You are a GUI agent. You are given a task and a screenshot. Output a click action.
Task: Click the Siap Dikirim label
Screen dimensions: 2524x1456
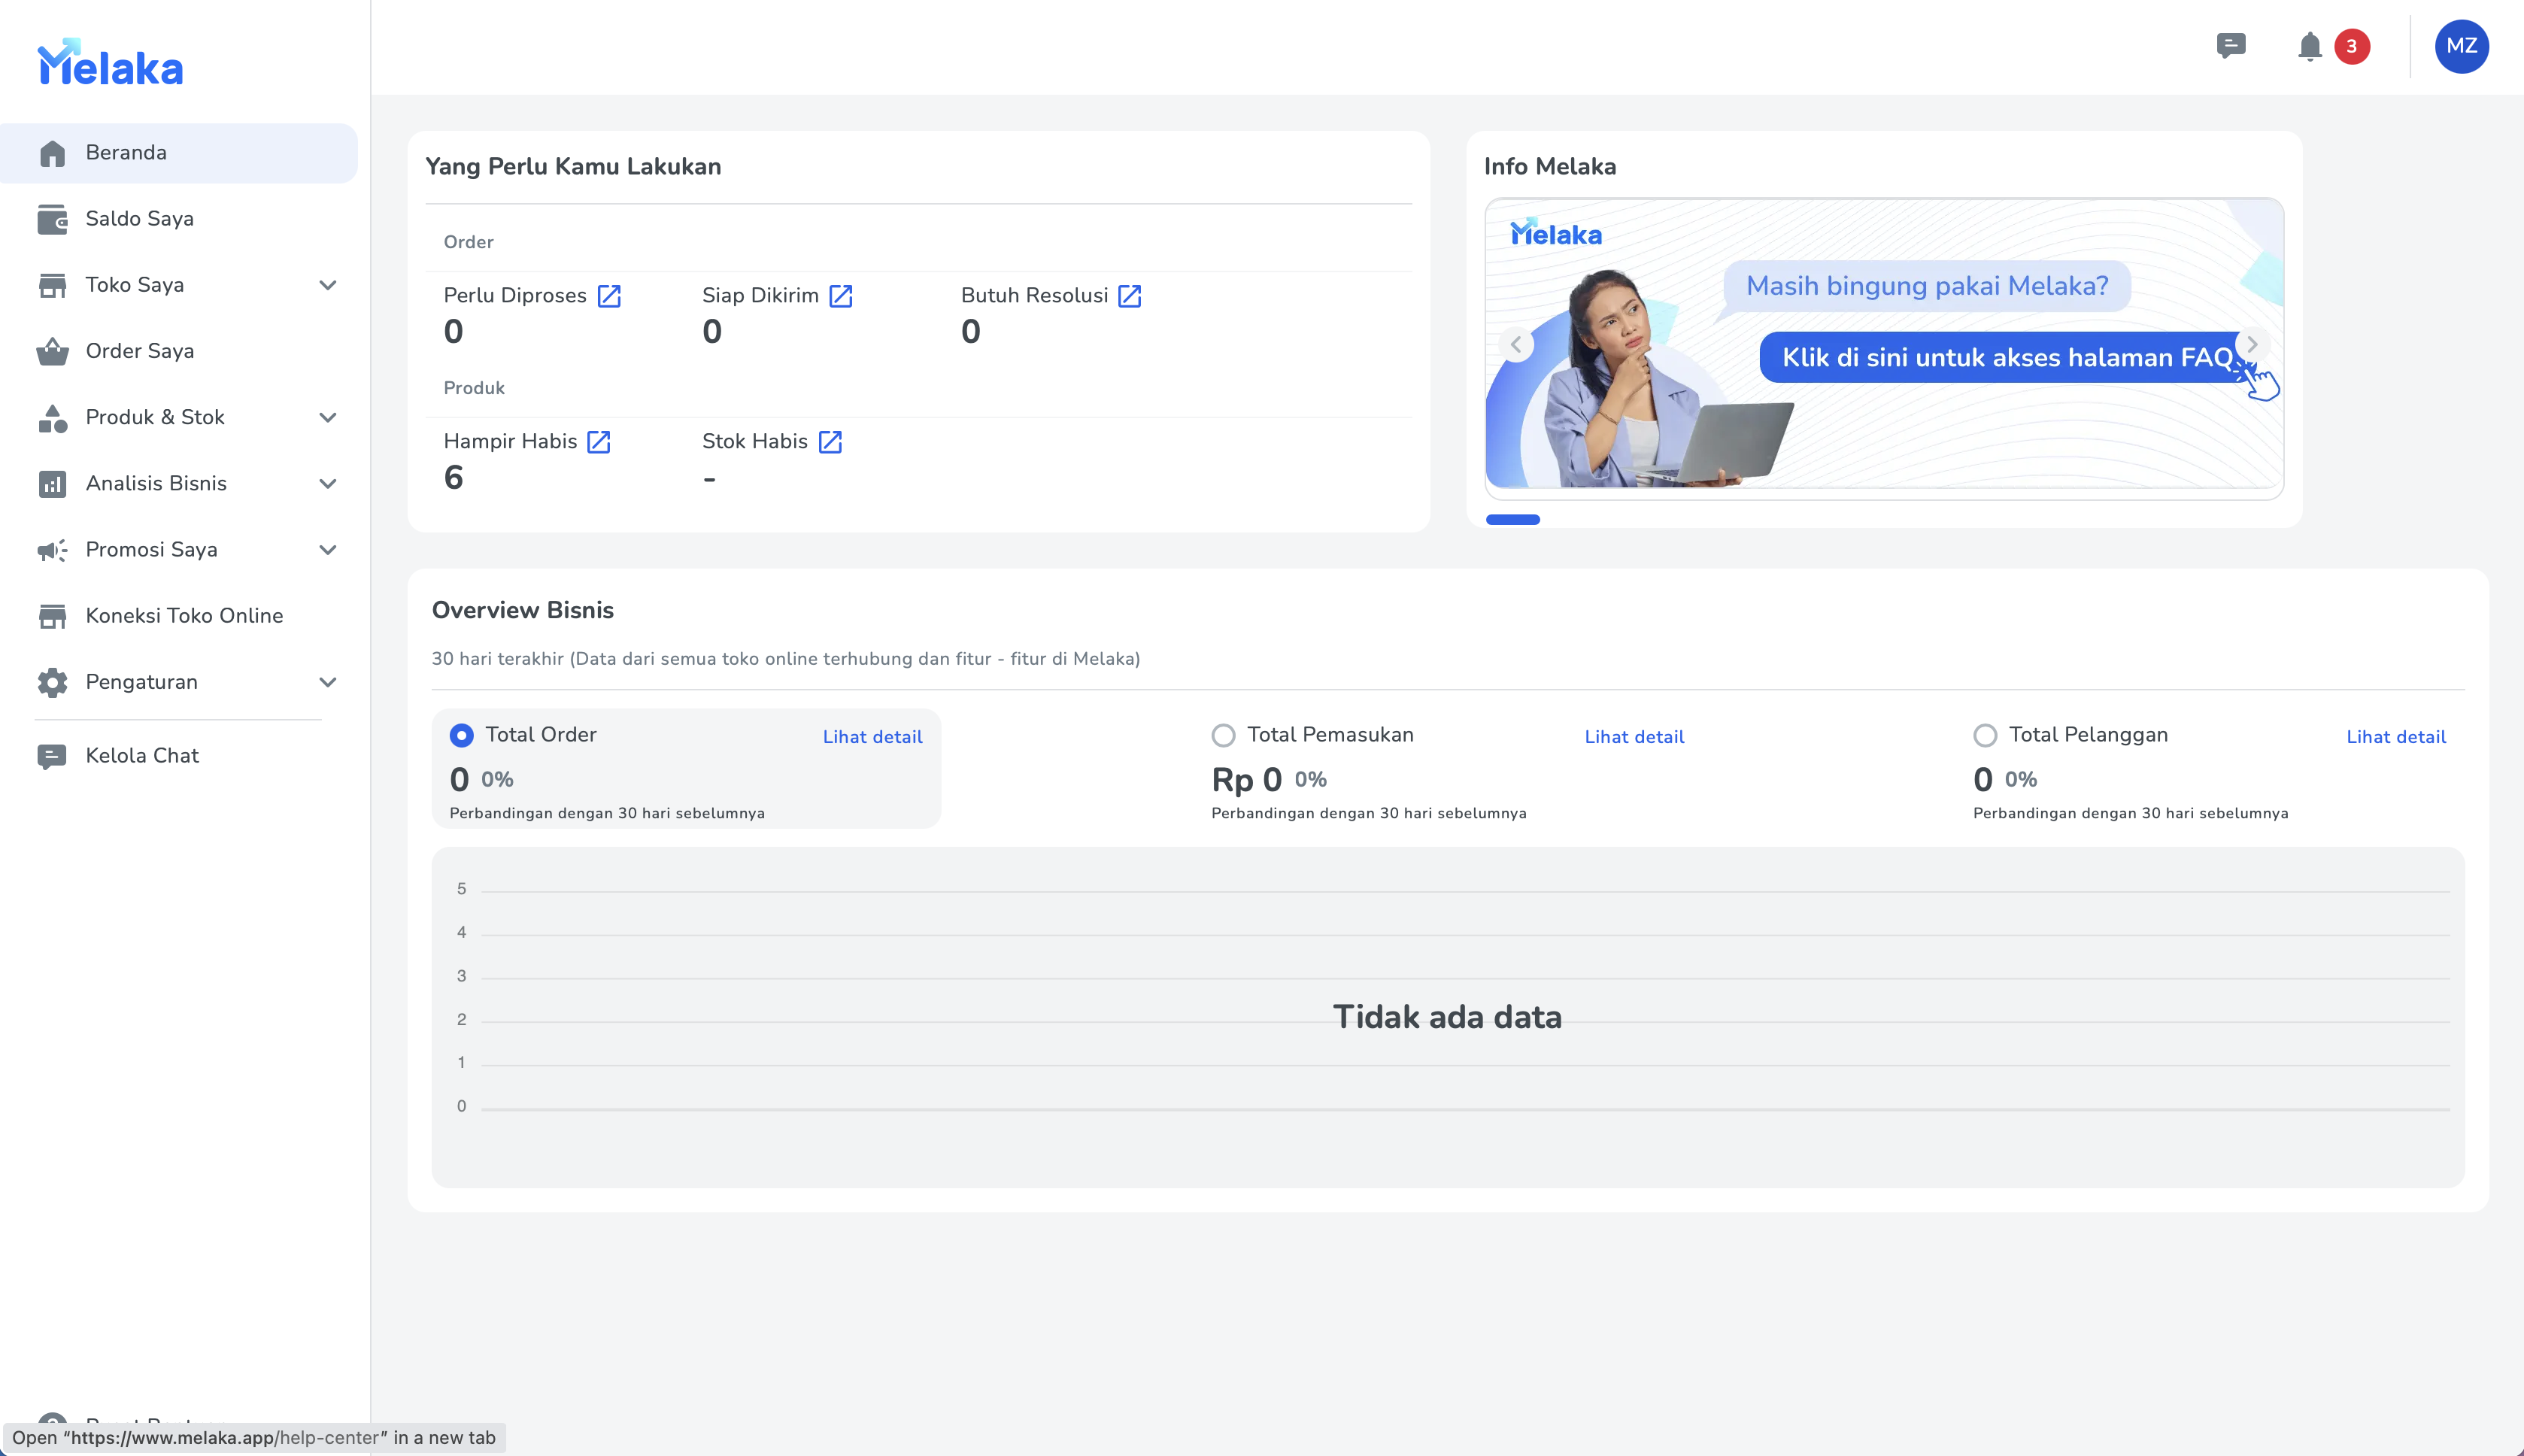coord(760,295)
